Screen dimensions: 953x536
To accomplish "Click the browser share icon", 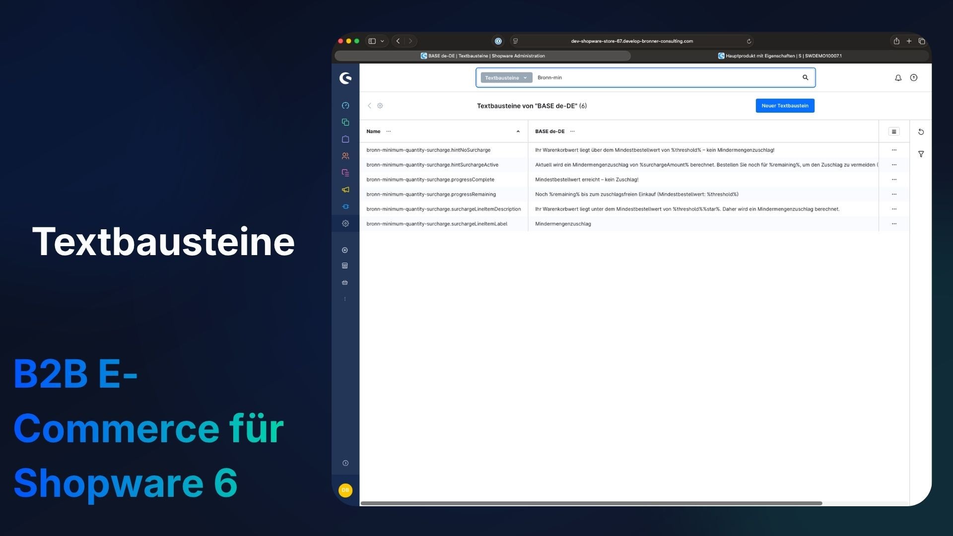I will click(896, 41).
